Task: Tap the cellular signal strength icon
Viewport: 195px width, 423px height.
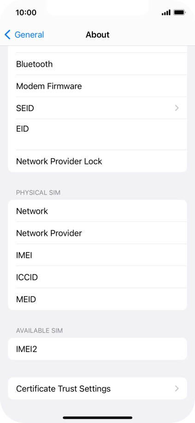Action: [x=166, y=13]
